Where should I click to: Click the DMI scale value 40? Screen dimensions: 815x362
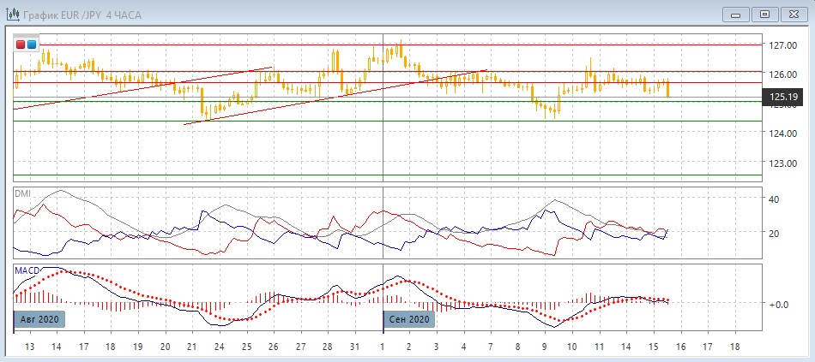775,199
